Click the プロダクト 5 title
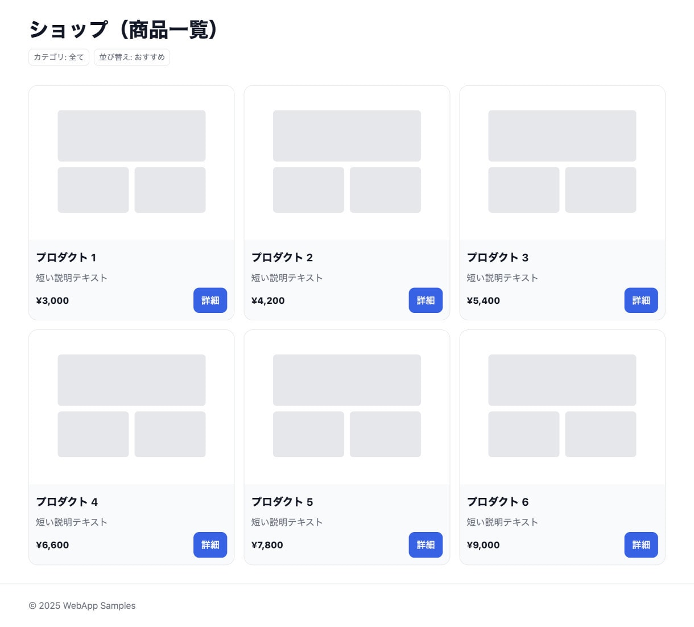This screenshot has height=627, width=694. (x=282, y=502)
